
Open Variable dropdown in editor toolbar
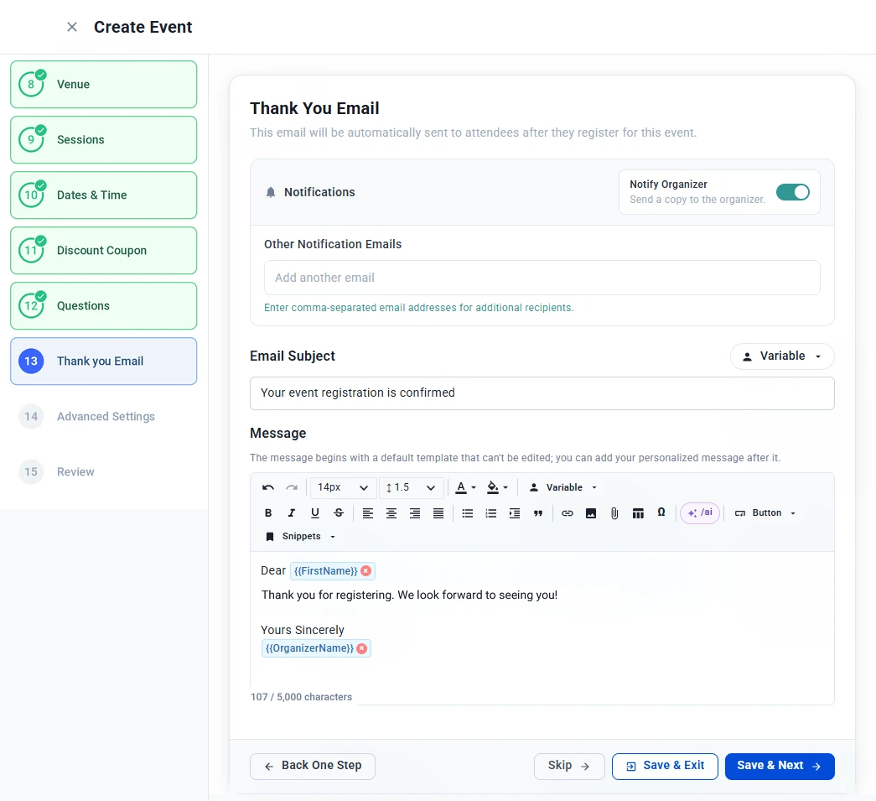563,487
